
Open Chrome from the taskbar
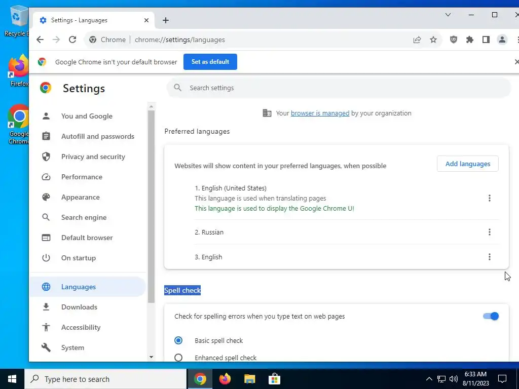200,379
